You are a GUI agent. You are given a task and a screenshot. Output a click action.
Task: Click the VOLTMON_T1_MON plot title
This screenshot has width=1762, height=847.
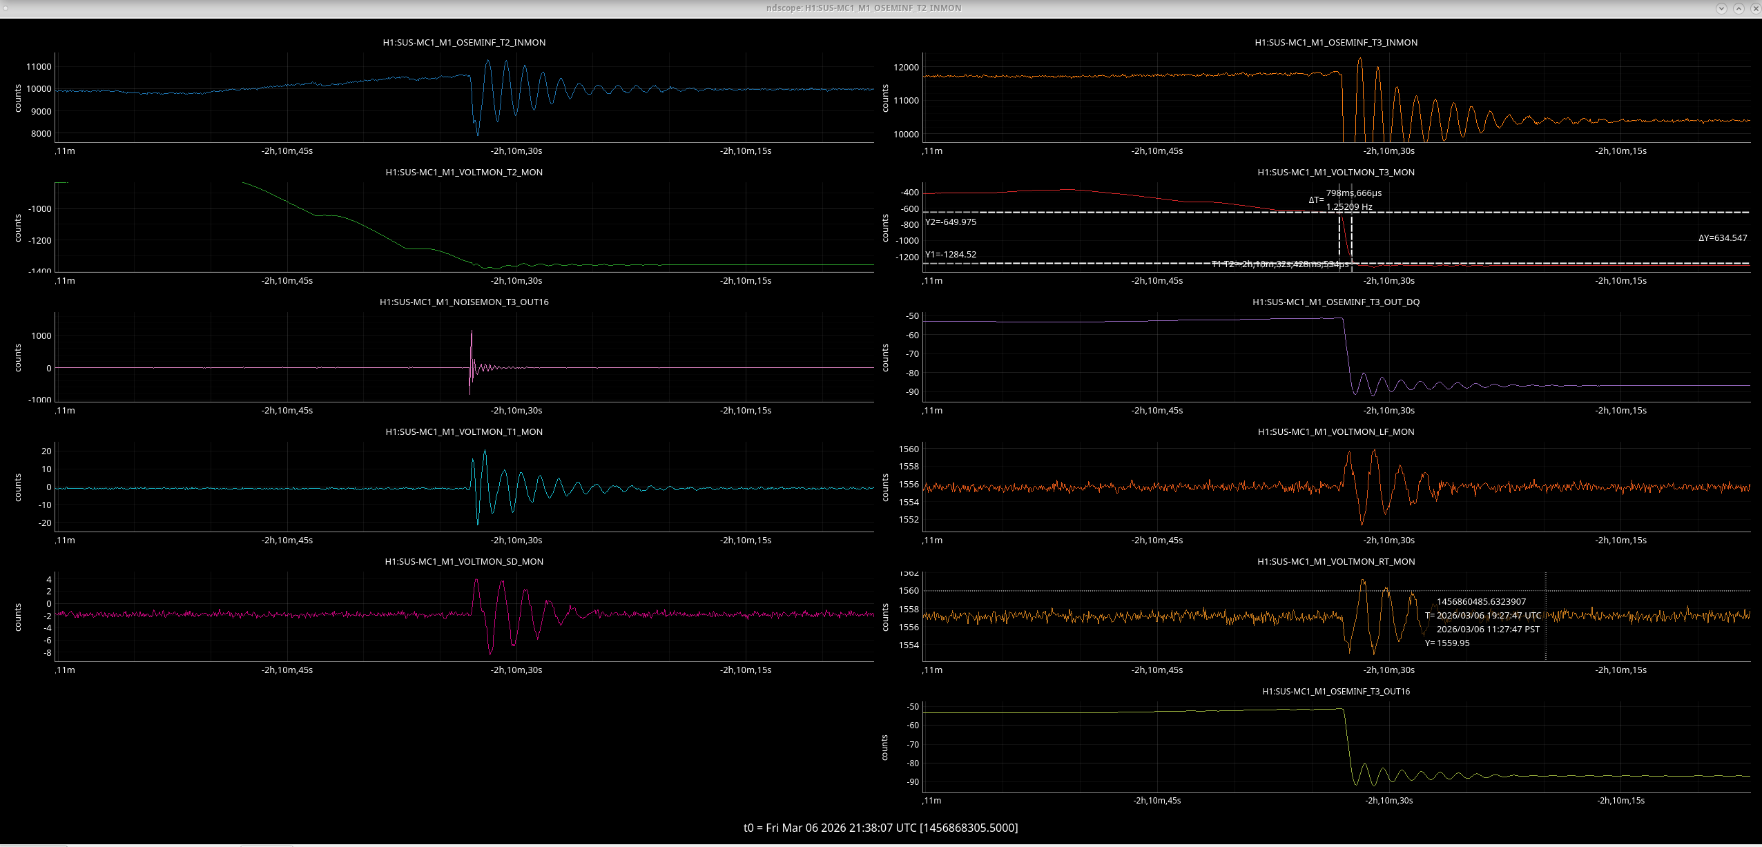[464, 432]
